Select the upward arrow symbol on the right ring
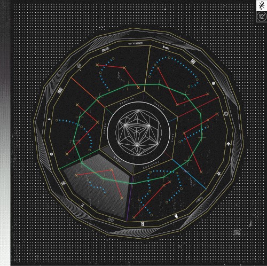Screen dimensions: 267x266 pos(229,144)
